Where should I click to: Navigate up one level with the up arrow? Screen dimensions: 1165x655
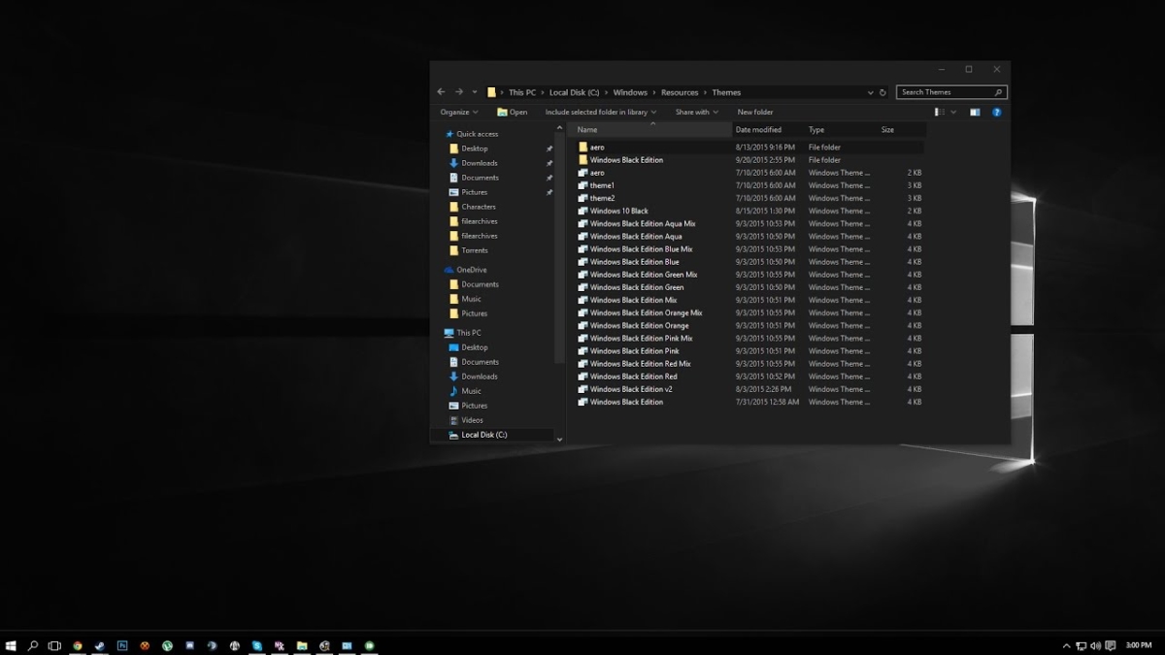point(473,91)
